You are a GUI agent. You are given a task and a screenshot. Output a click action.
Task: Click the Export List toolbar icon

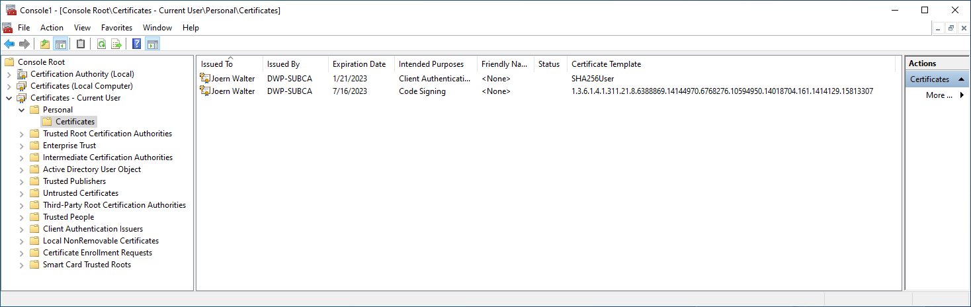(116, 44)
